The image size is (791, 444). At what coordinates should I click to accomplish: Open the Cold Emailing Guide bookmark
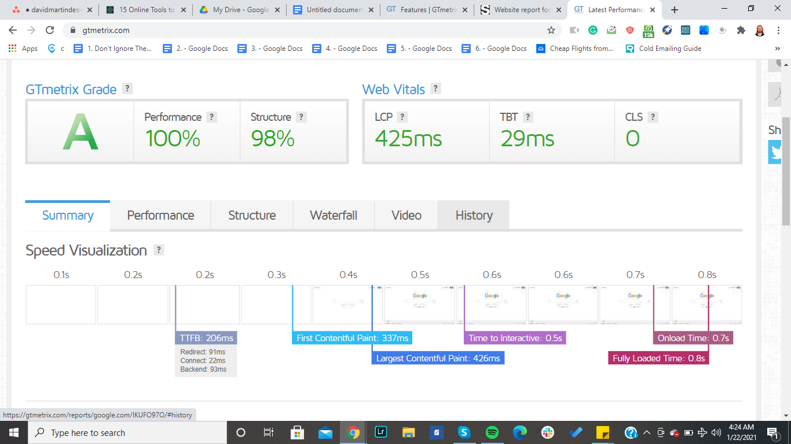click(x=664, y=49)
